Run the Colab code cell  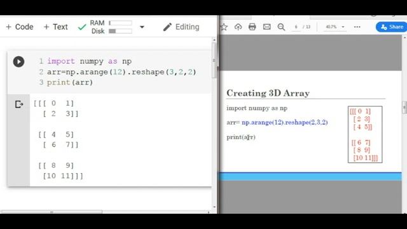[x=18, y=62]
